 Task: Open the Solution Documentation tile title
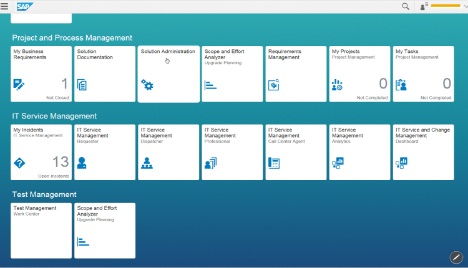click(95, 54)
